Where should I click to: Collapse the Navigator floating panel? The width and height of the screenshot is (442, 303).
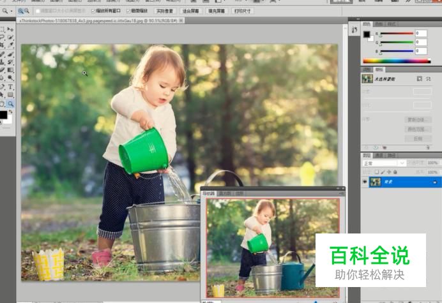[x=338, y=188]
